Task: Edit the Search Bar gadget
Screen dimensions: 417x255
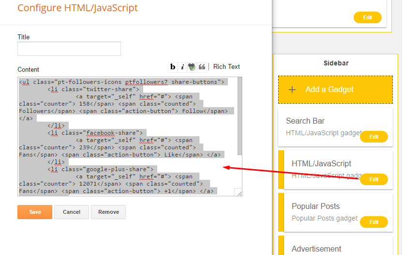Action: pyautogui.click(x=373, y=137)
